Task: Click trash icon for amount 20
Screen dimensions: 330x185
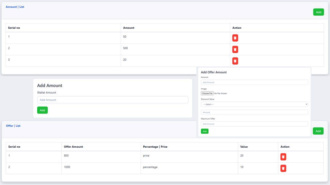Action: tap(235, 61)
